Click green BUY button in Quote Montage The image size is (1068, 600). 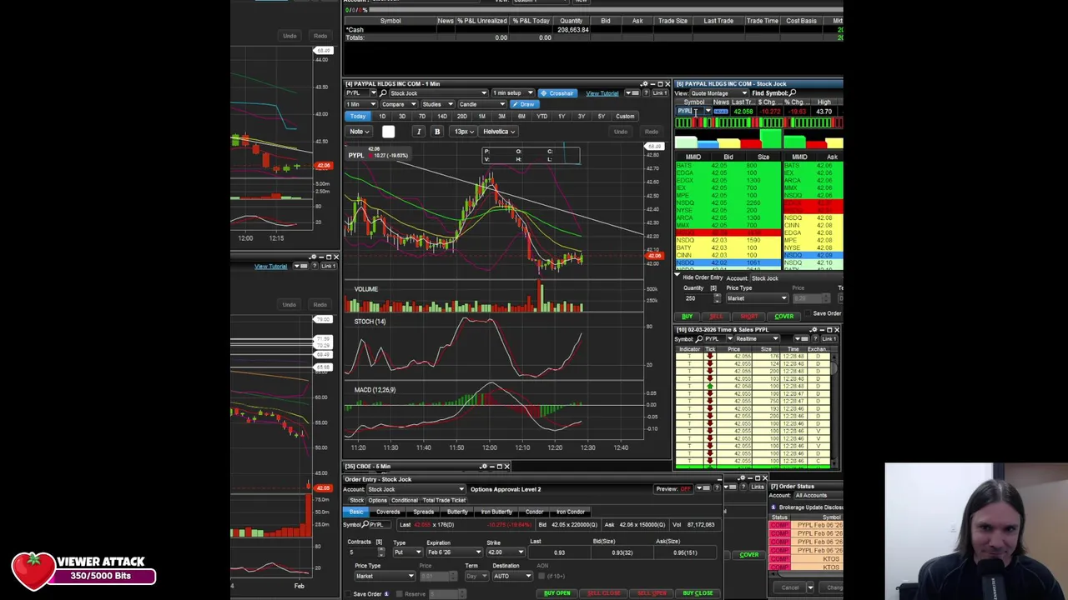tap(687, 317)
